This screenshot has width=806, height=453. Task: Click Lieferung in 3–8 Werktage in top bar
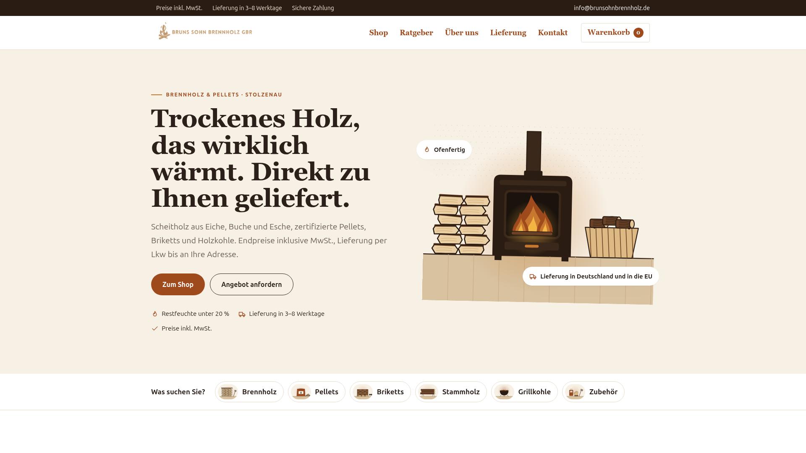click(247, 8)
